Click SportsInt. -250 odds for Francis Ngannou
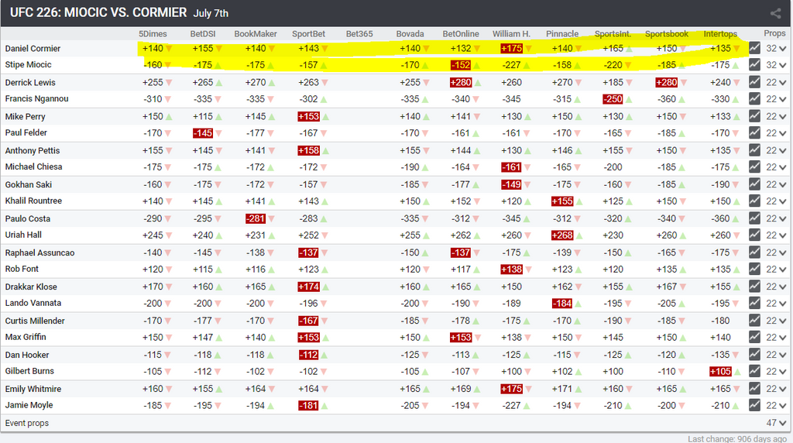793x443 pixels. pyautogui.click(x=613, y=99)
